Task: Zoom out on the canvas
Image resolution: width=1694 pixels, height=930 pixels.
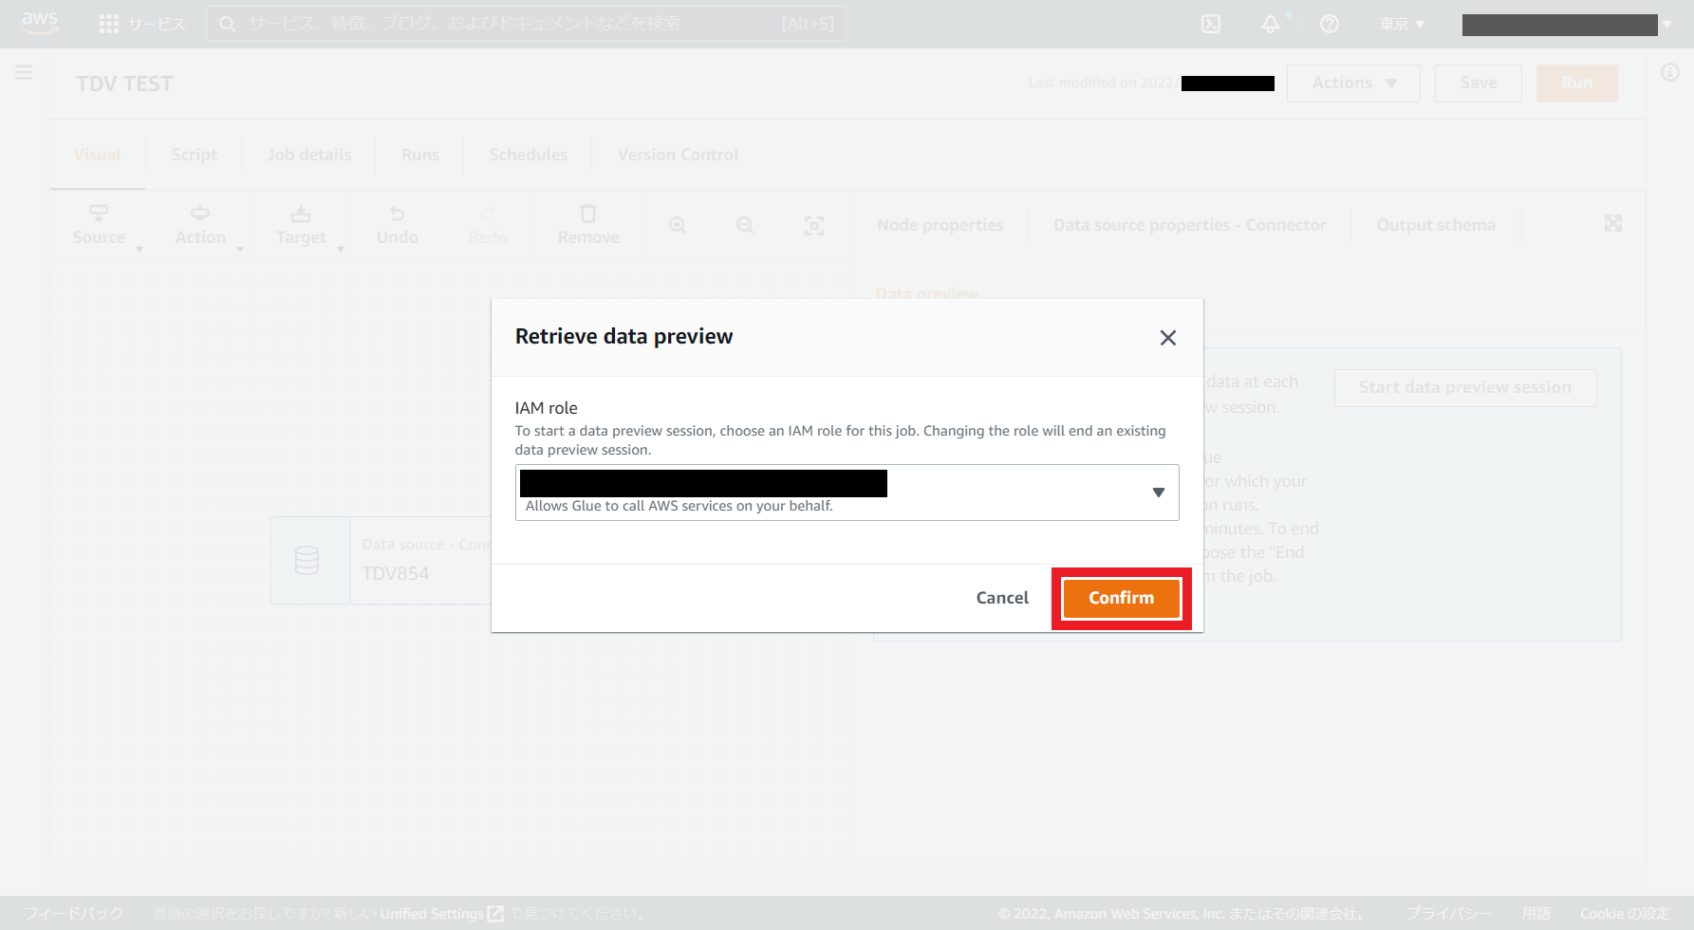Action: coord(745,226)
